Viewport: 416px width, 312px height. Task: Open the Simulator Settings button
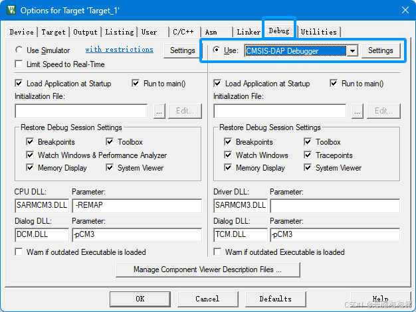183,50
